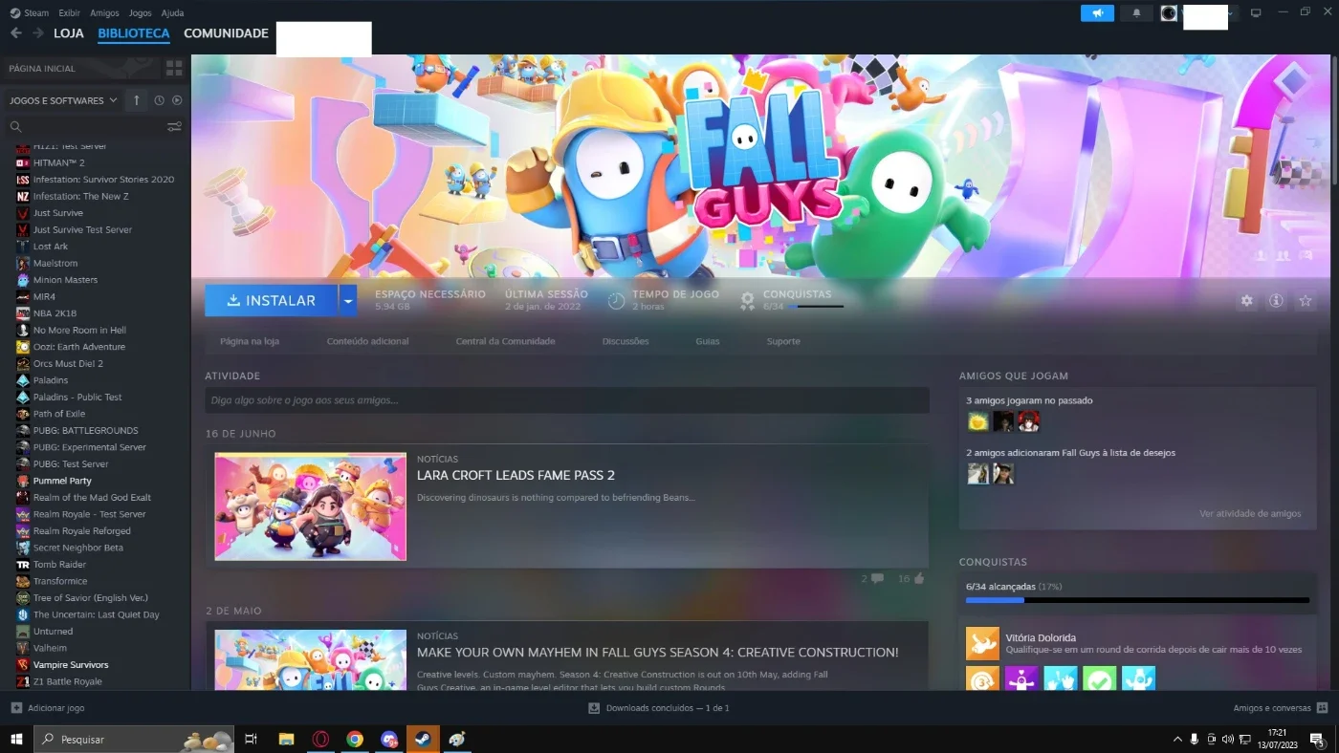Screen dimensions: 1339x753
Task: Open Big Picture mode monitor icon
Action: point(1256,13)
